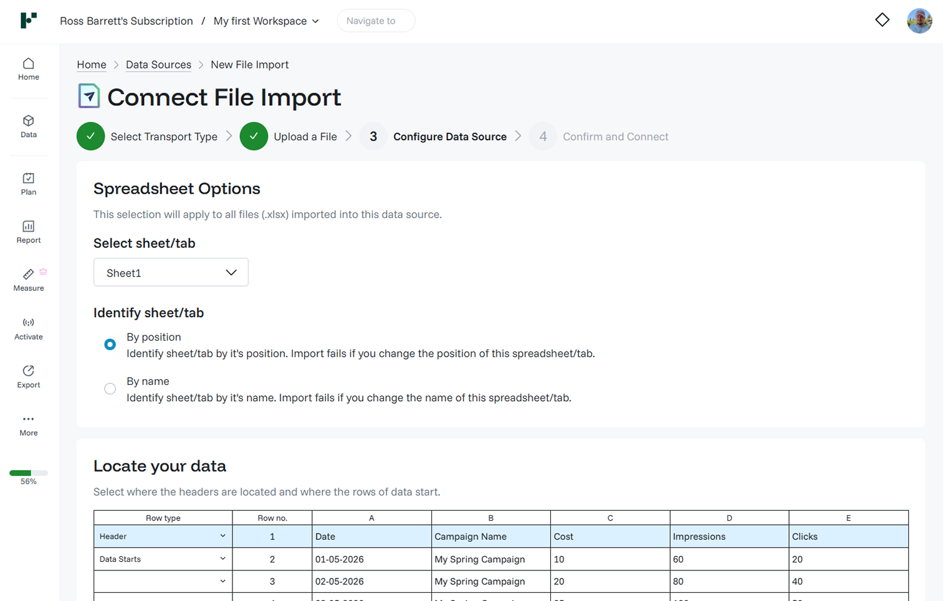
Task: Click the 02-05-2026 date cell
Action: click(x=371, y=582)
